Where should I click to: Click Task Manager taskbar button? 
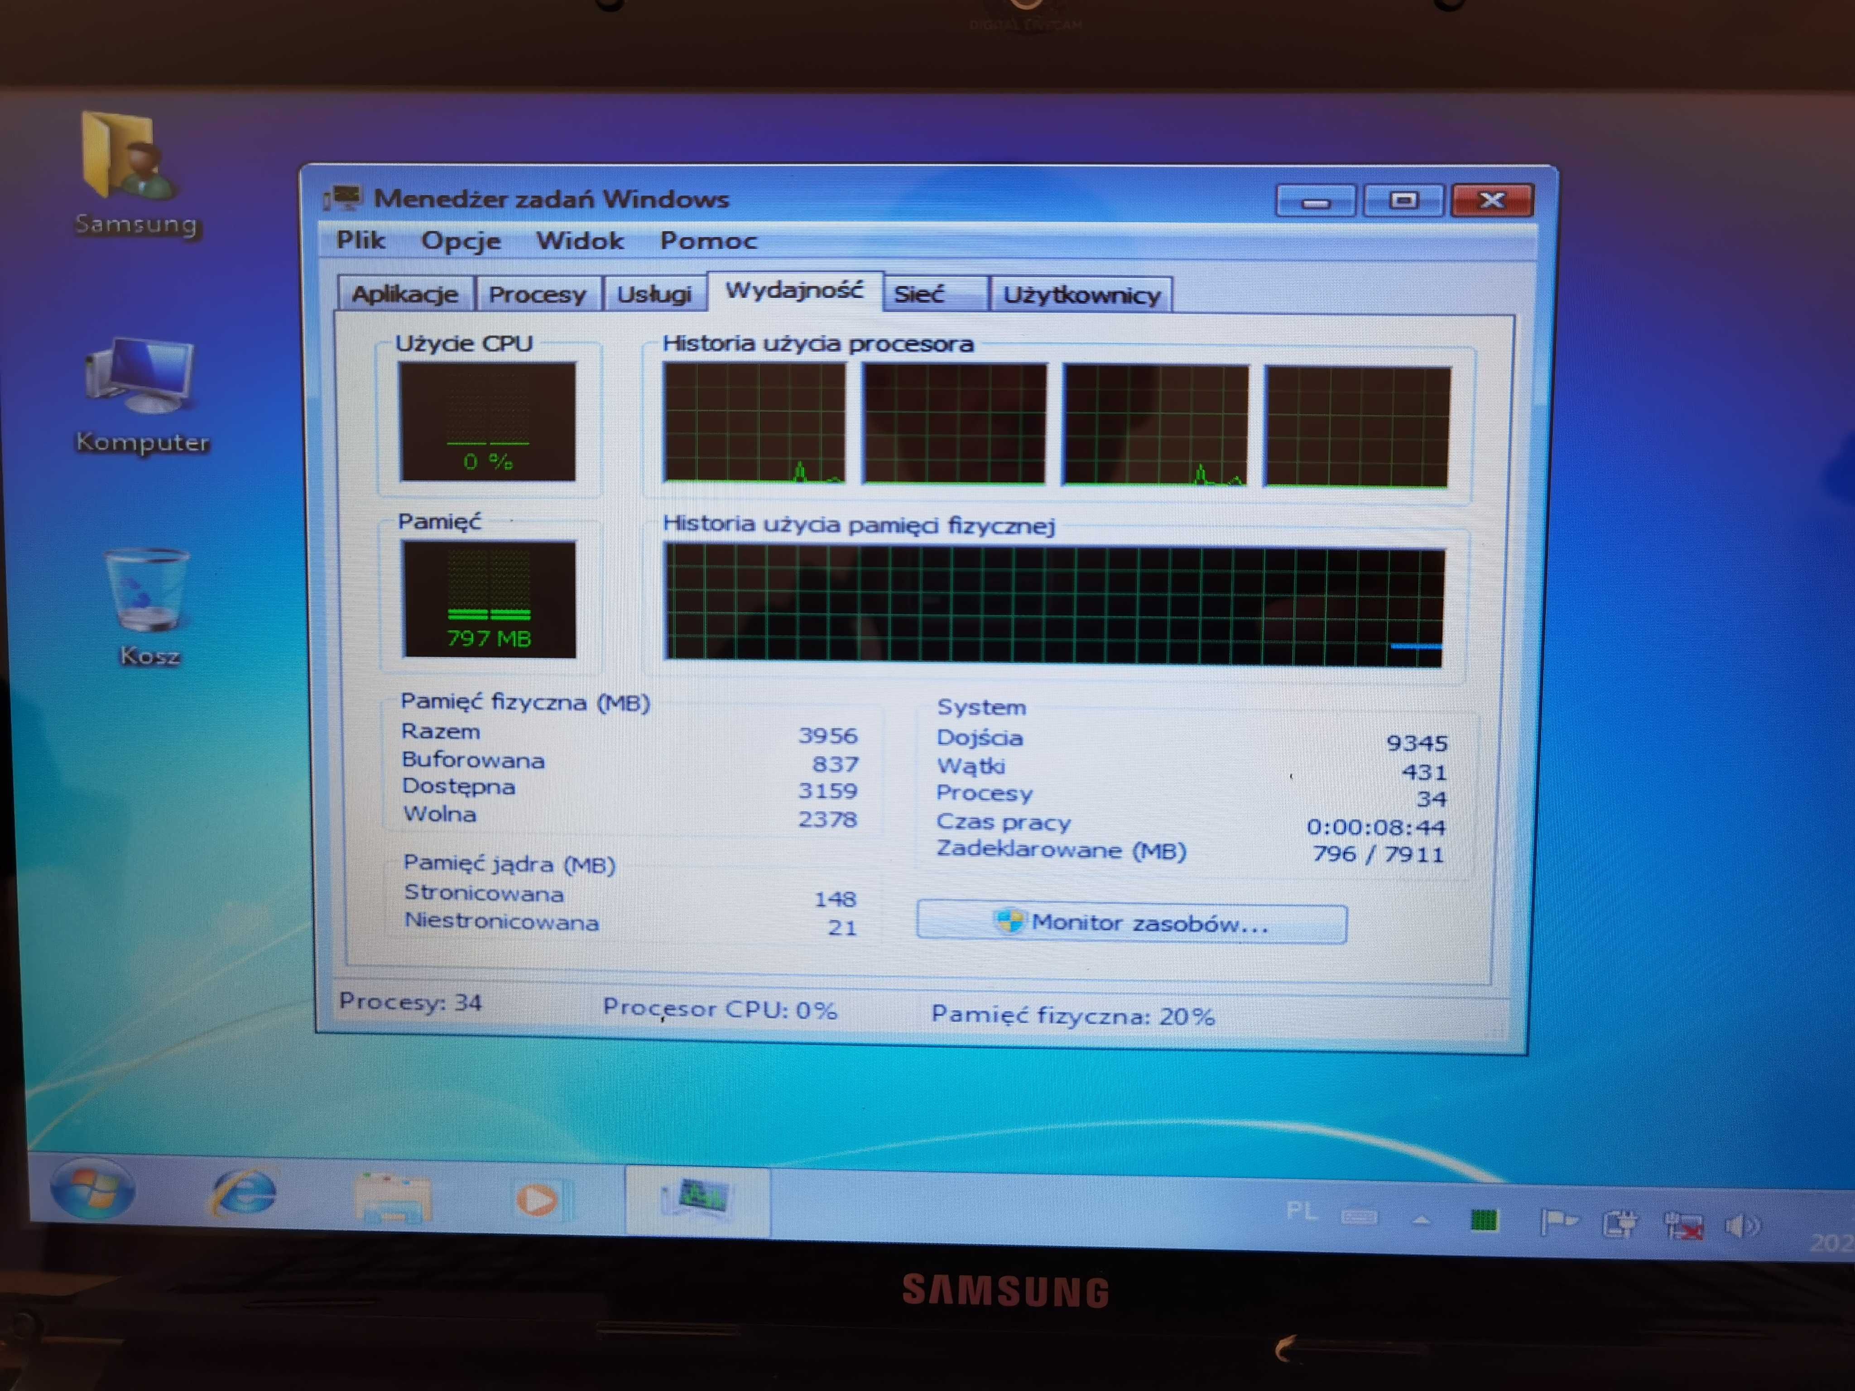(x=697, y=1201)
